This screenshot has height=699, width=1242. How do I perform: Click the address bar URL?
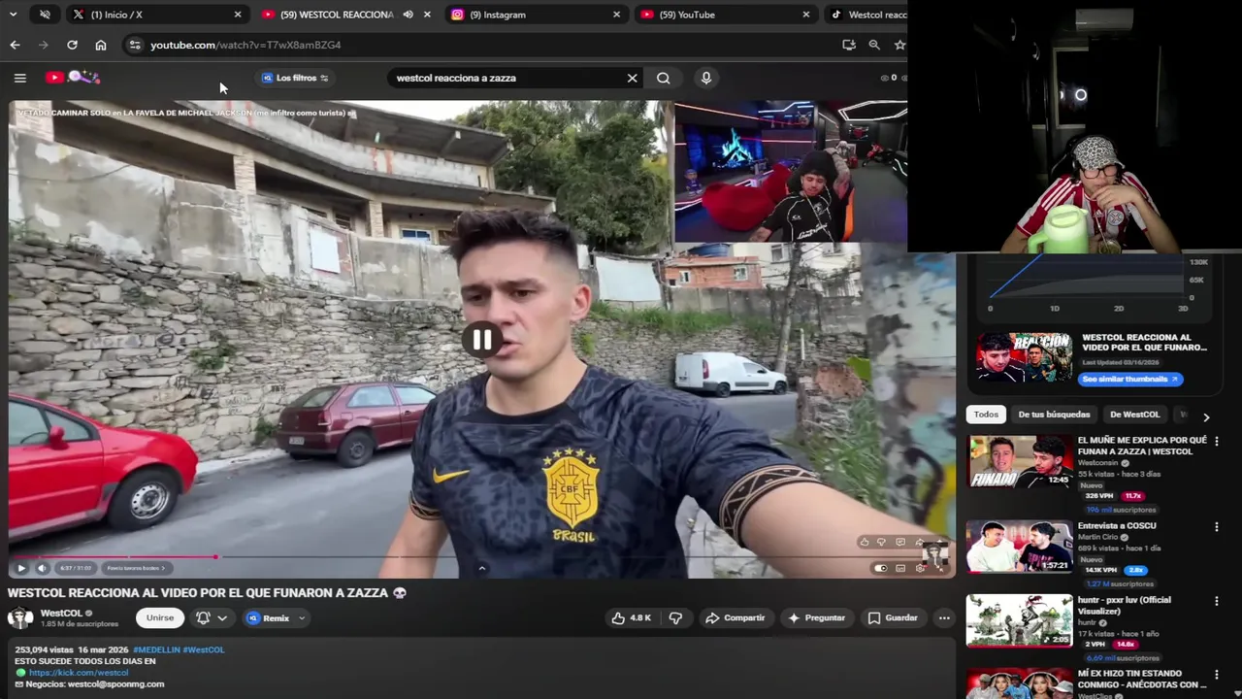tap(245, 45)
